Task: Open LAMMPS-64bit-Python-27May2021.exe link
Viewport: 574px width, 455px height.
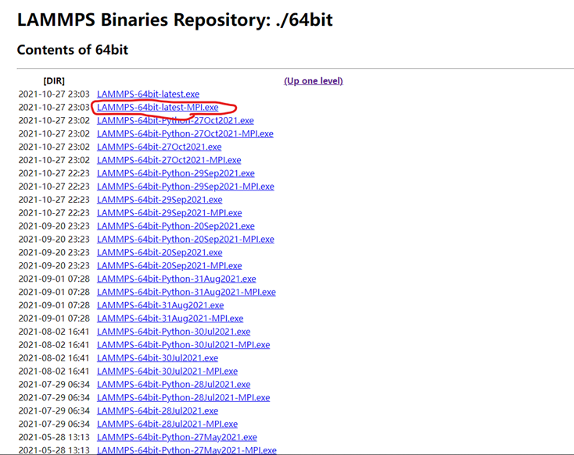Action: tap(177, 437)
